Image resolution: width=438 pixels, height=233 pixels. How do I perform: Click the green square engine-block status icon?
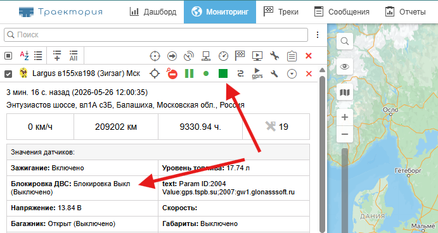(x=223, y=73)
